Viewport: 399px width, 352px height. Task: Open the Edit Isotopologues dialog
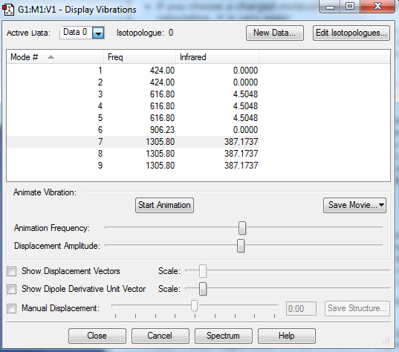coord(351,33)
